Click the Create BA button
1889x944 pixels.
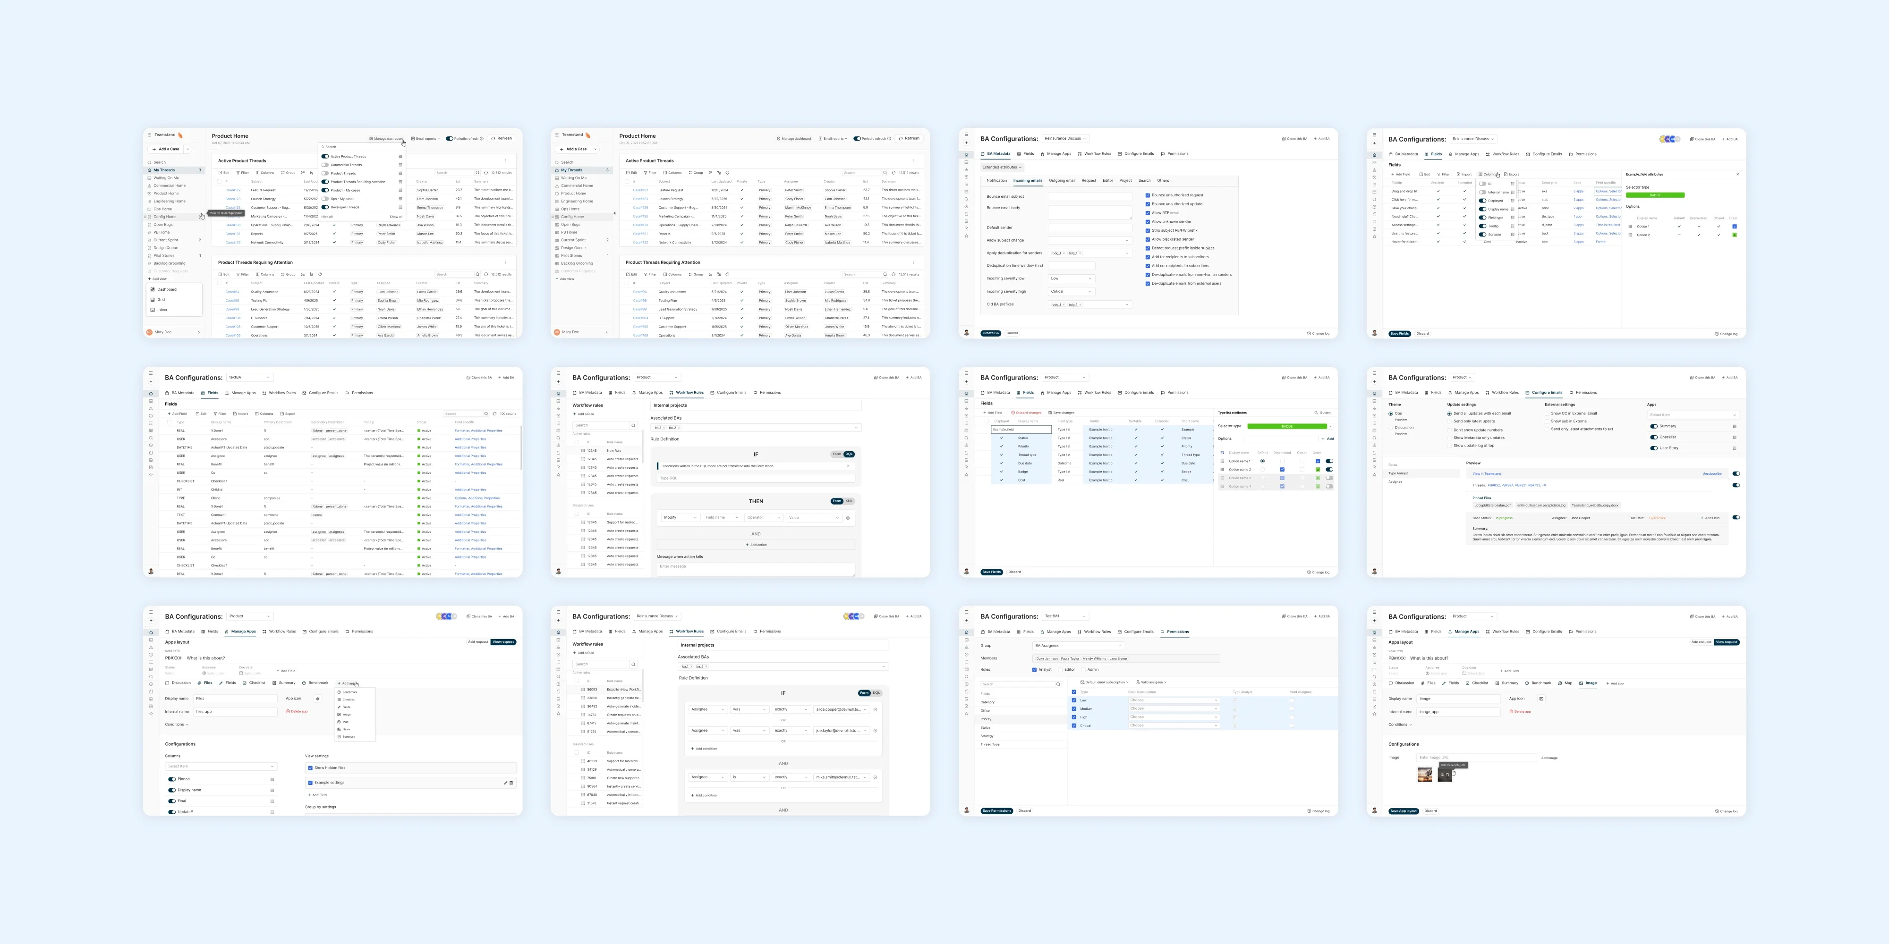[x=991, y=334]
